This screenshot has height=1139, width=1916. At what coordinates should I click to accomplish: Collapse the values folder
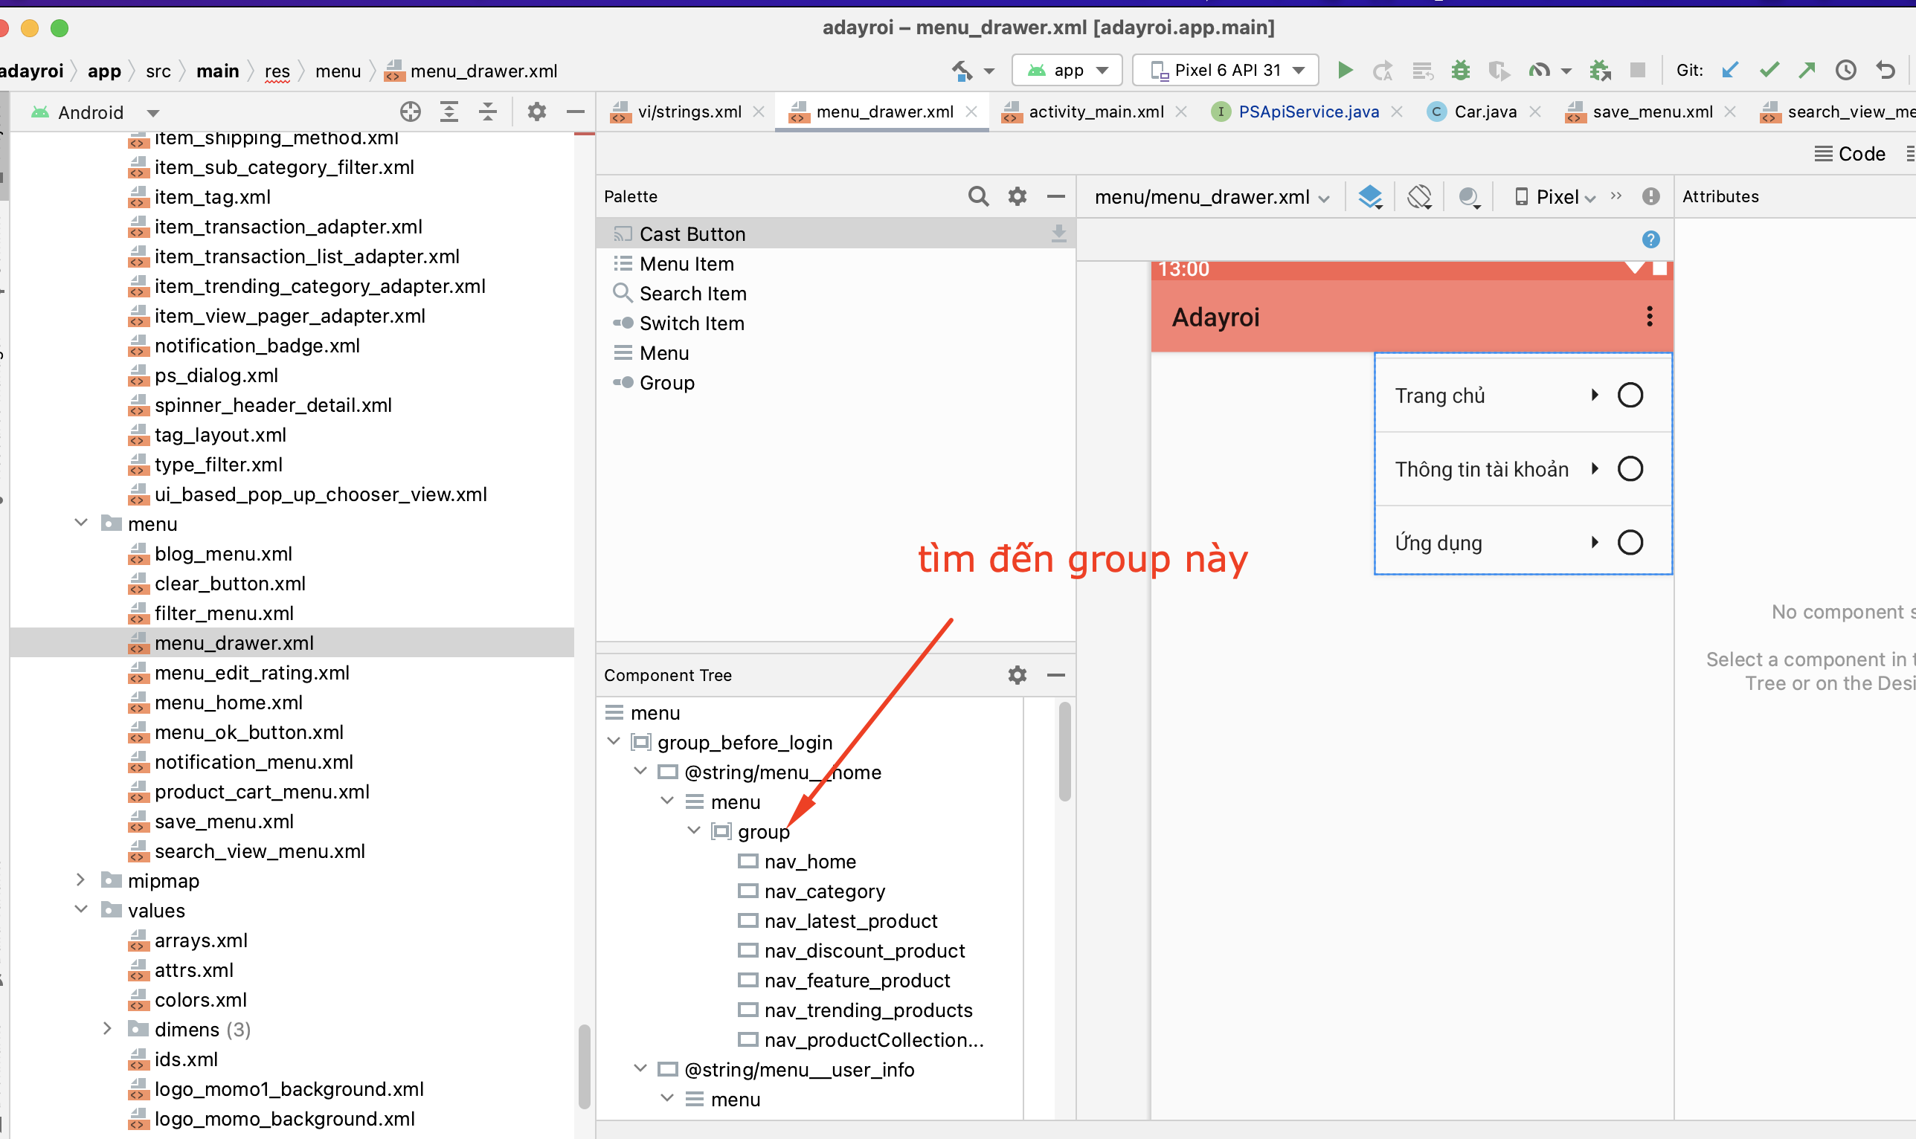click(80, 909)
